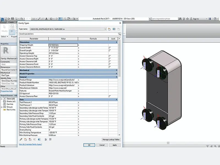This screenshot has width=220, height=165.
Task: Click the Cancel button
Action: (102, 145)
